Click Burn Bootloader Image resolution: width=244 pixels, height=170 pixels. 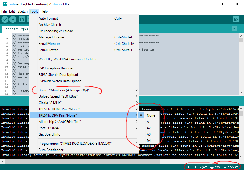[84, 150]
